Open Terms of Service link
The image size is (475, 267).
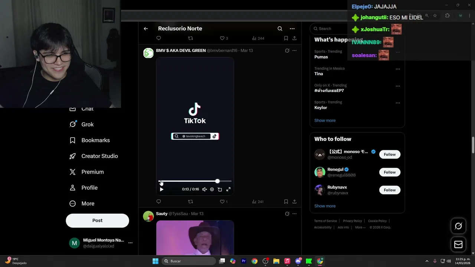(325, 221)
